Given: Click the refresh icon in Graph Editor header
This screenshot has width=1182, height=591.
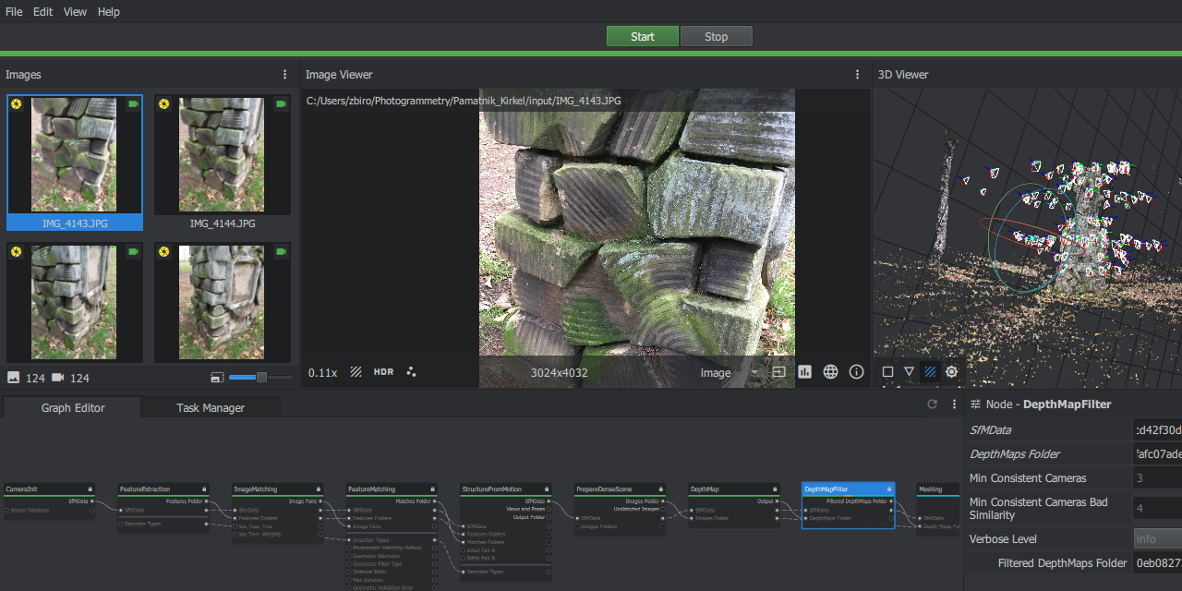Looking at the screenshot, I should tap(932, 404).
